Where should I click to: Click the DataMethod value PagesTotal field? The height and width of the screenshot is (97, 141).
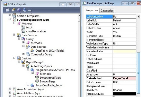click(x=124, y=78)
